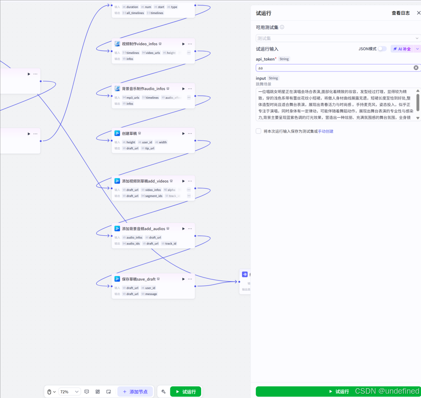This screenshot has height=398, width=421.
Task: Click the AI 补全 button
Action: coord(402,49)
